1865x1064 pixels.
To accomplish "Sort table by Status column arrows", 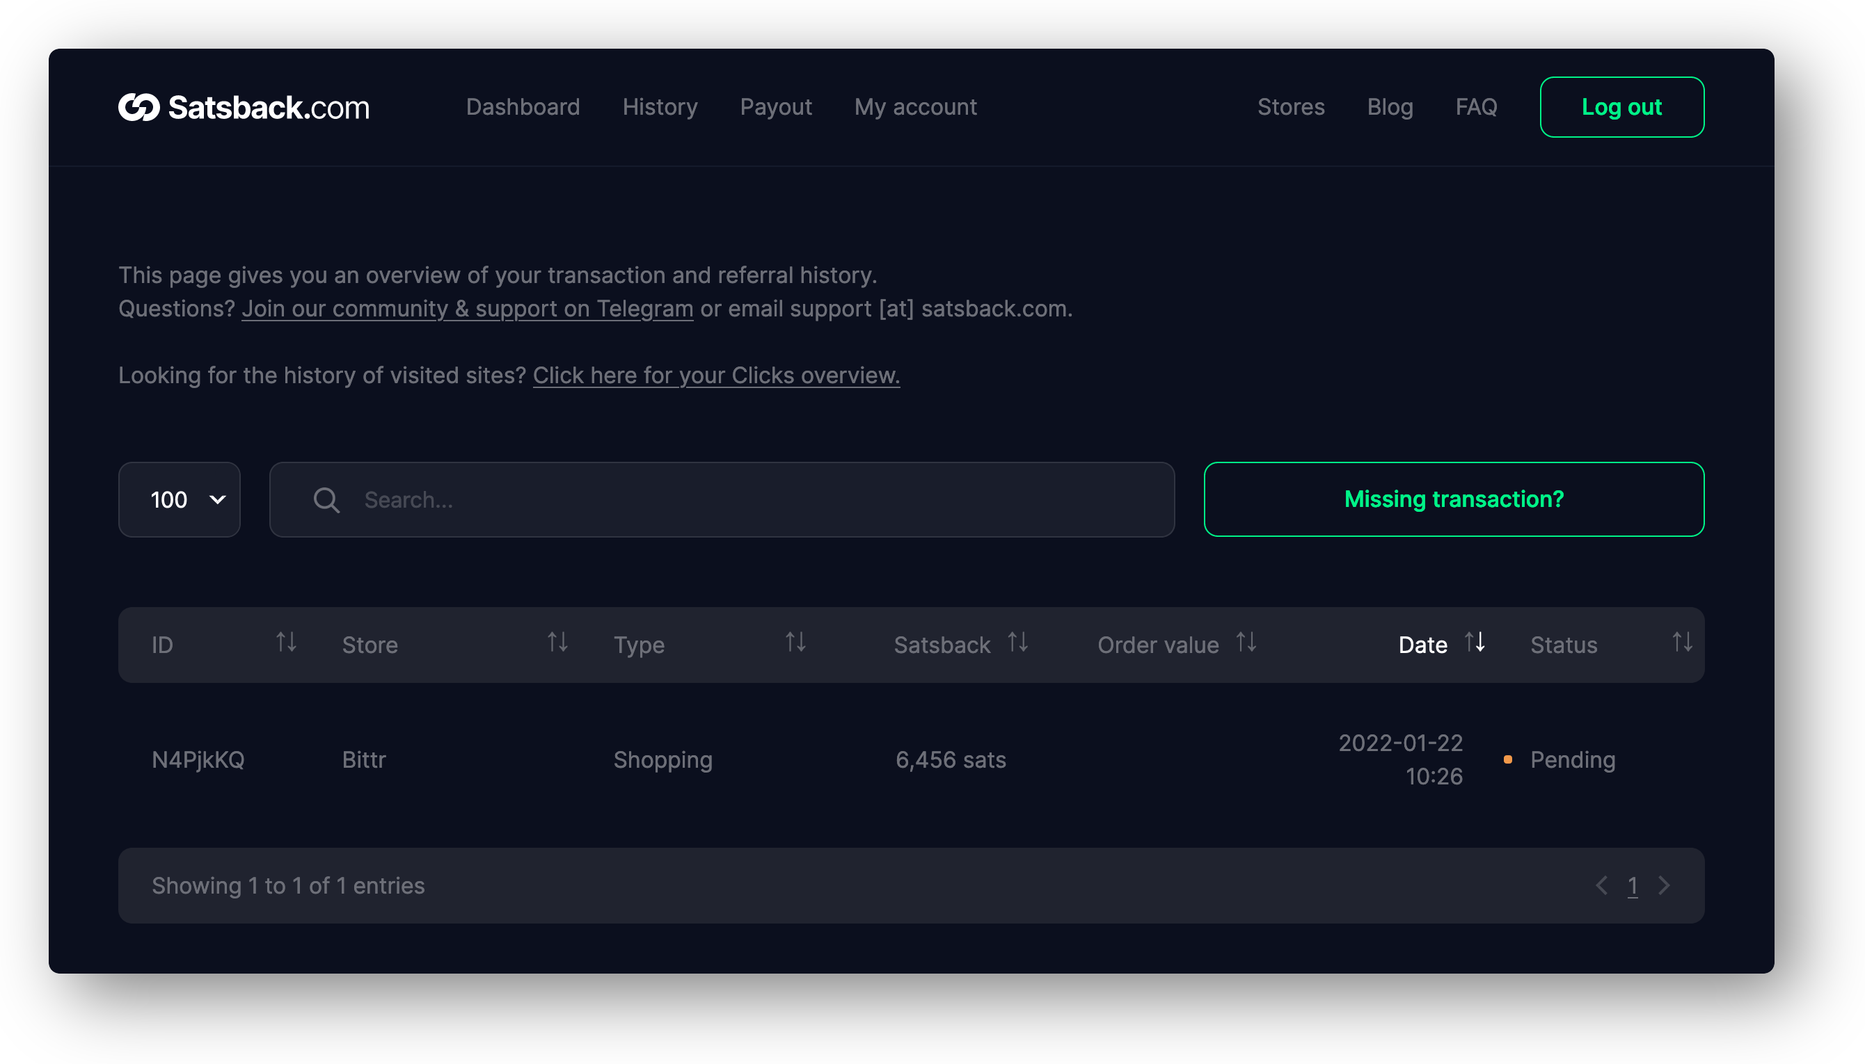I will click(1682, 643).
